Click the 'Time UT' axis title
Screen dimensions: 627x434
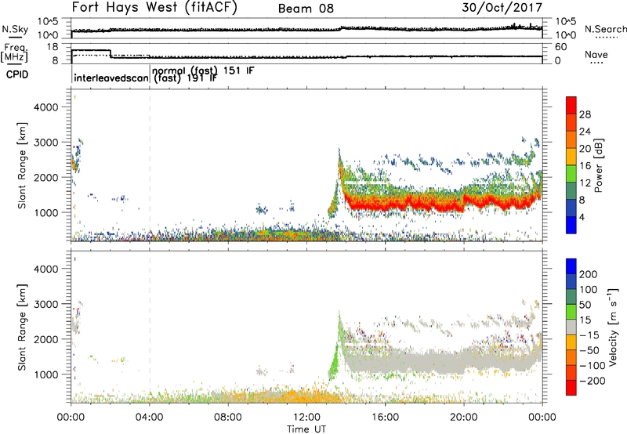click(x=306, y=429)
